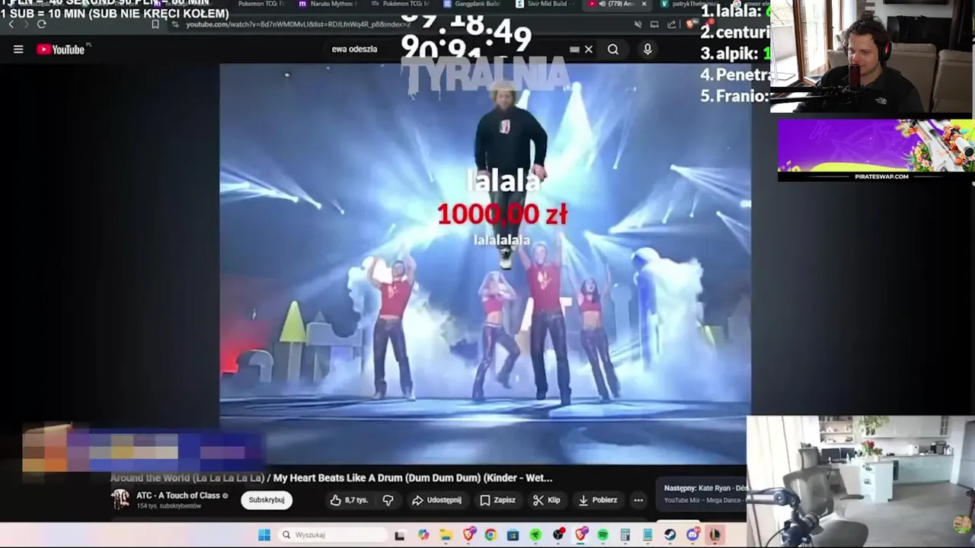The height and width of the screenshot is (548, 975).
Task: Share the page using the address bar share icon
Action: [672, 24]
